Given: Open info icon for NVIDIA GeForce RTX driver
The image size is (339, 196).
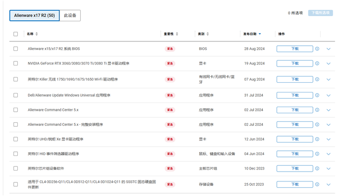Looking at the screenshot, I should pos(317,63).
